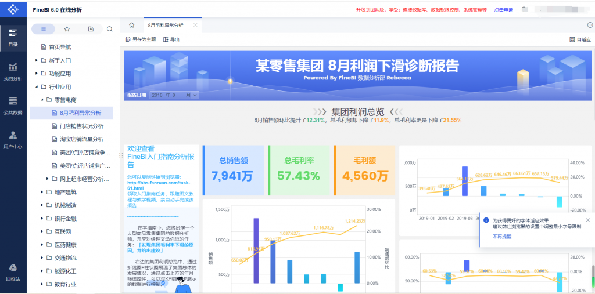Click the 导出 export button
This screenshot has height=294, width=595.
point(171,39)
